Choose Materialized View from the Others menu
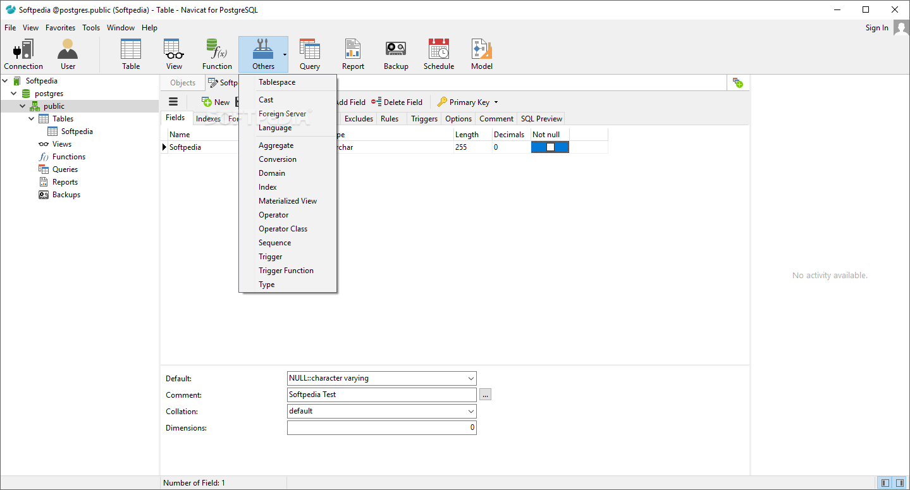This screenshot has height=490, width=910. pos(288,201)
